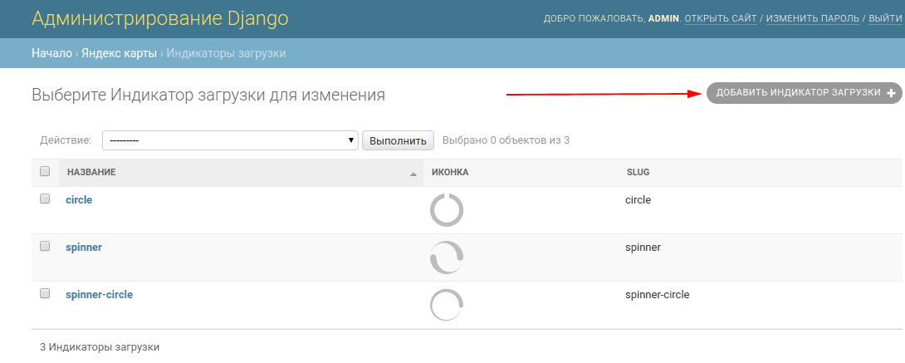
Task: Click the Иконка column header
Action: 450,172
